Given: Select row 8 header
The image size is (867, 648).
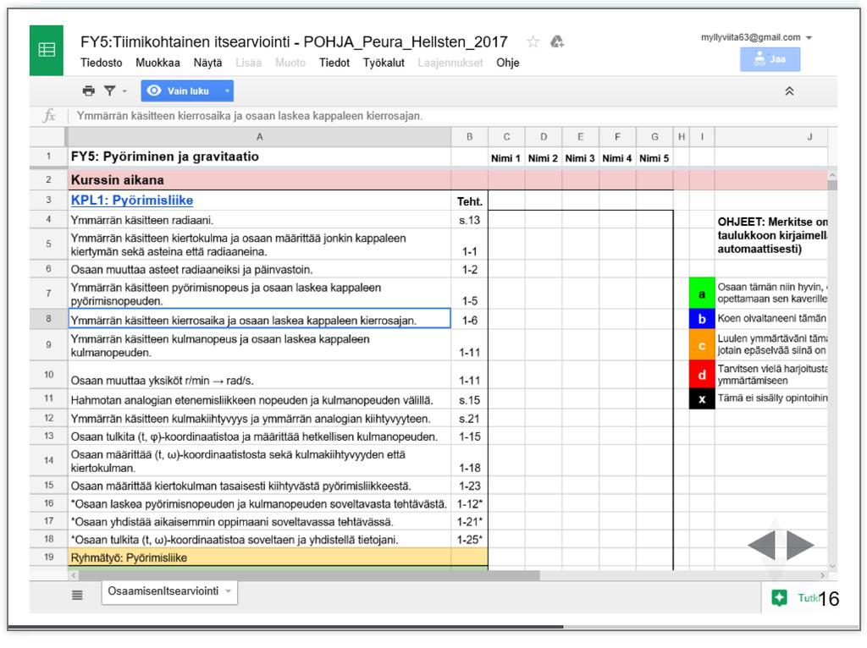Looking at the screenshot, I should 48,319.
